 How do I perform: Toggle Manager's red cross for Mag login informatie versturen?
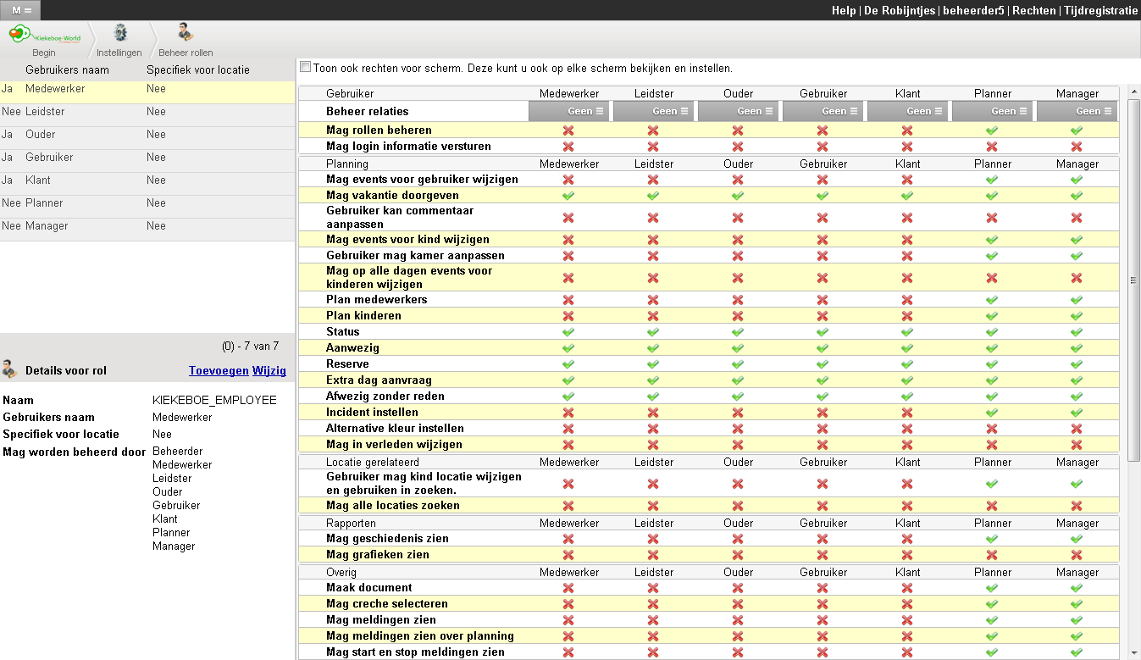point(1077,147)
